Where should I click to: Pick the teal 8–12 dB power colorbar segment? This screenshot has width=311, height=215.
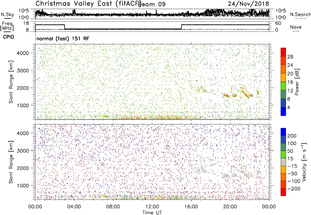(x=283, y=94)
